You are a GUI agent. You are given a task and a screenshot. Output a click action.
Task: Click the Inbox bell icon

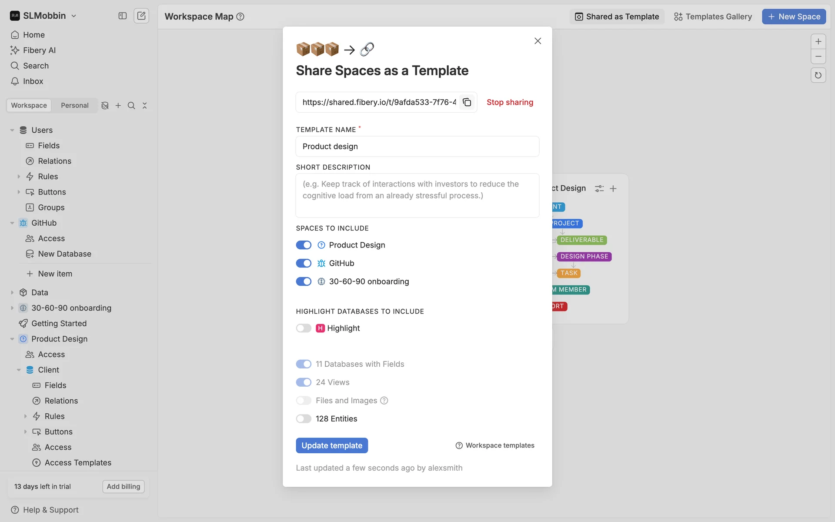coord(15,81)
